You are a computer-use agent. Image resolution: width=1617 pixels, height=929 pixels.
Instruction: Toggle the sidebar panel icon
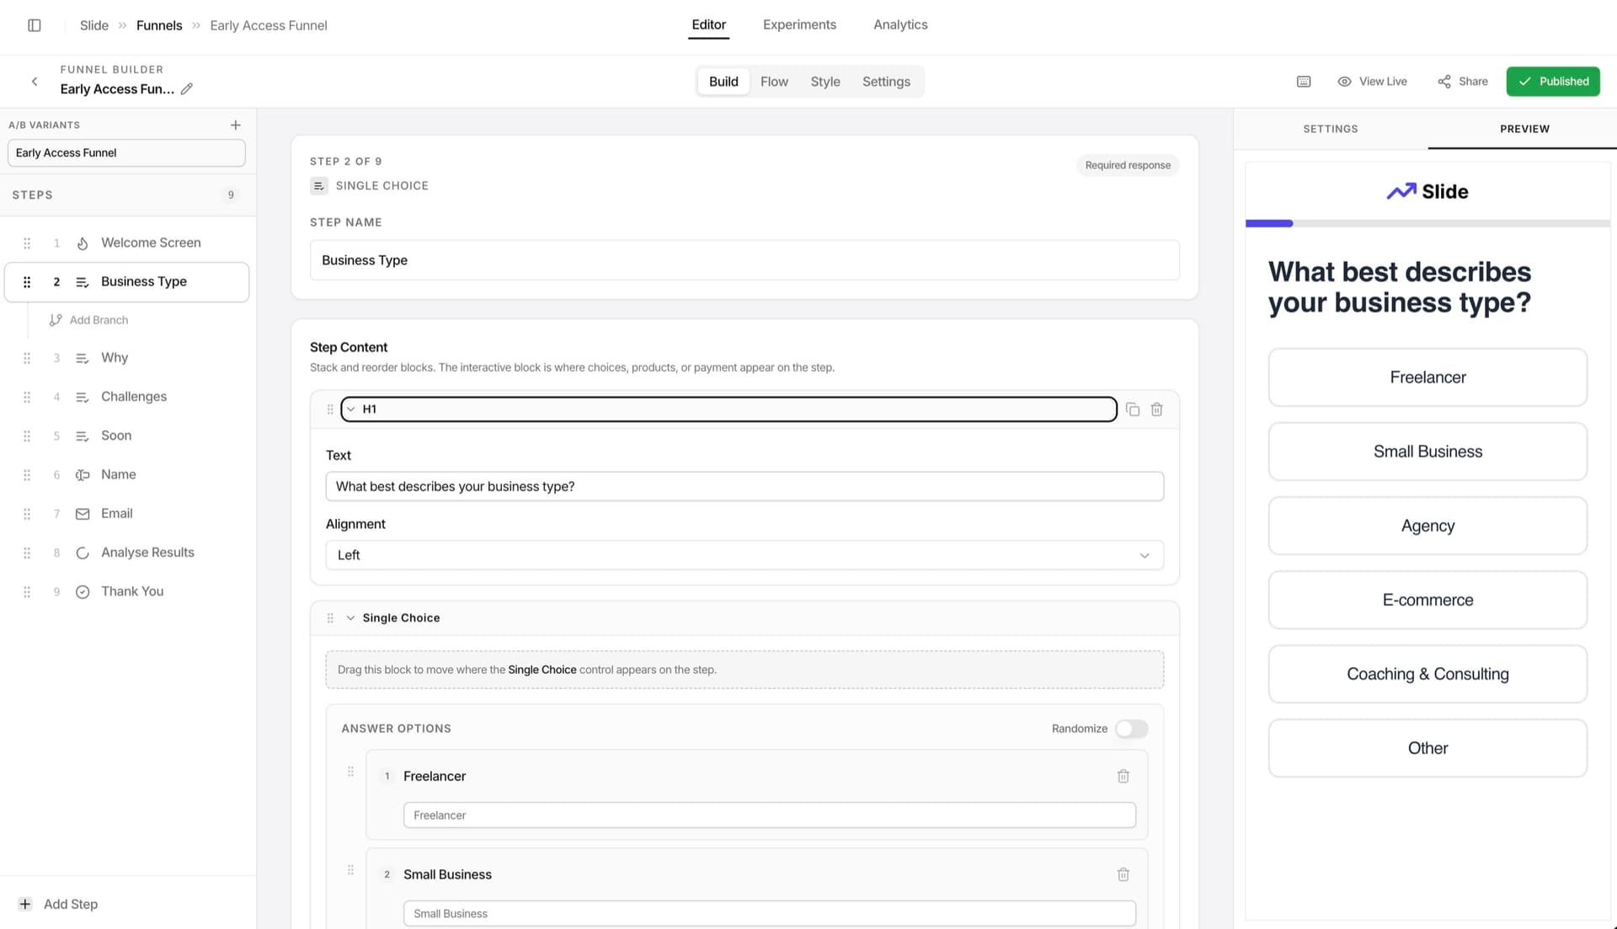(35, 25)
